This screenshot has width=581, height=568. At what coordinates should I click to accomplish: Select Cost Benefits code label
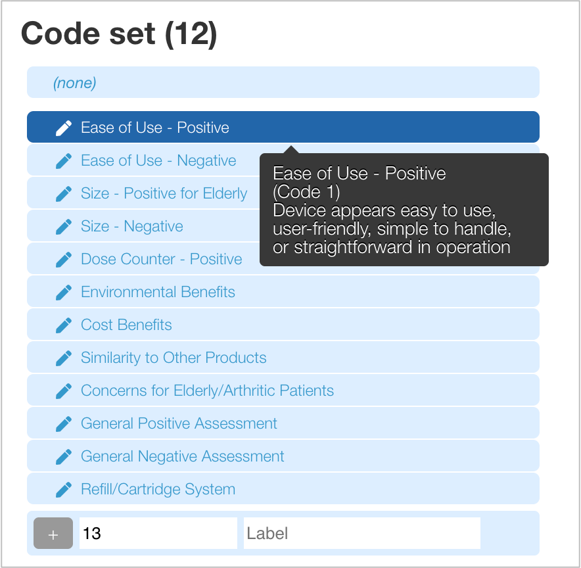click(x=126, y=325)
